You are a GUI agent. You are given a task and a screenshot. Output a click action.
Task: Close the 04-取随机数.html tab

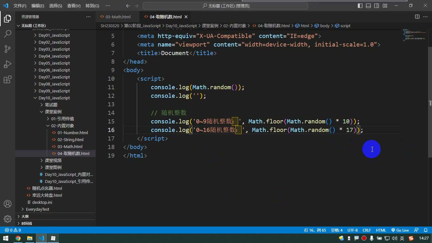(x=186, y=17)
